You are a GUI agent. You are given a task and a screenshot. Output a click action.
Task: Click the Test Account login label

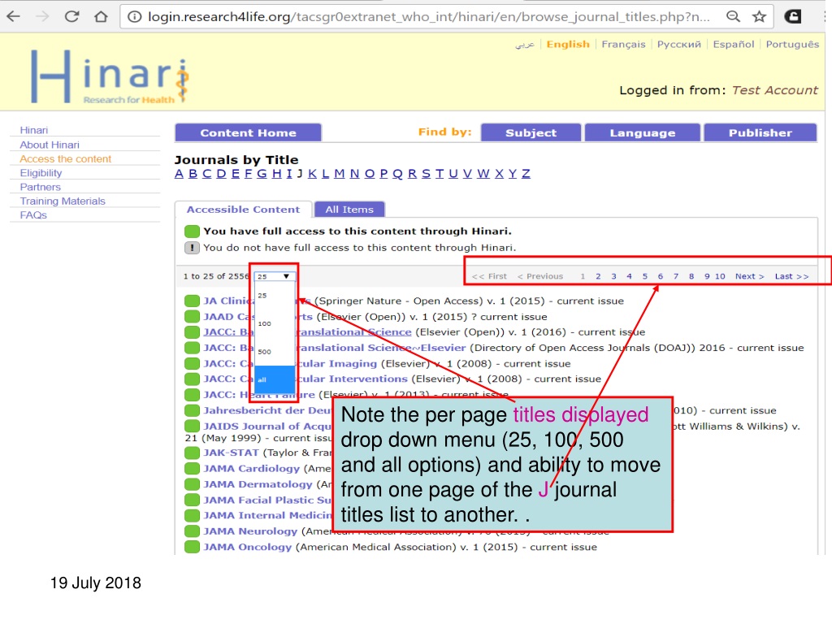(x=774, y=90)
